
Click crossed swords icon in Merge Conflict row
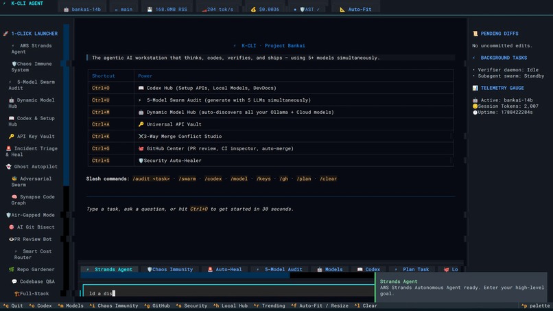141,136
